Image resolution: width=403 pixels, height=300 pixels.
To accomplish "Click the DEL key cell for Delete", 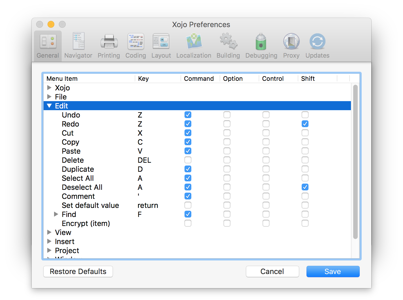I will point(144,160).
